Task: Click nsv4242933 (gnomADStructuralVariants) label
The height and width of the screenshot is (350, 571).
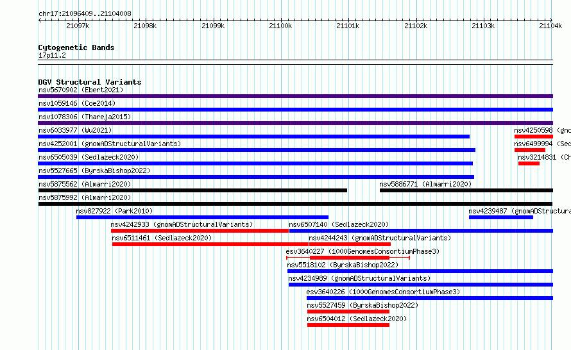Action: coord(182,224)
